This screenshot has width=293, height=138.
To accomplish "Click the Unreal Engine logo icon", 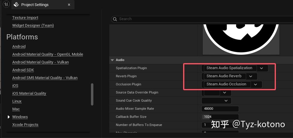I will (6, 4).
